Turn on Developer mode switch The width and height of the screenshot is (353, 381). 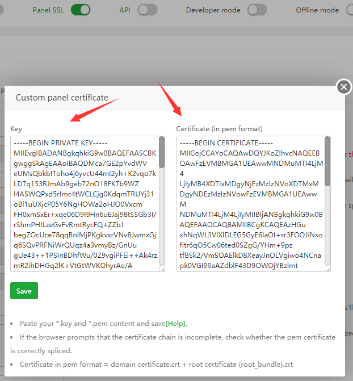[257, 10]
